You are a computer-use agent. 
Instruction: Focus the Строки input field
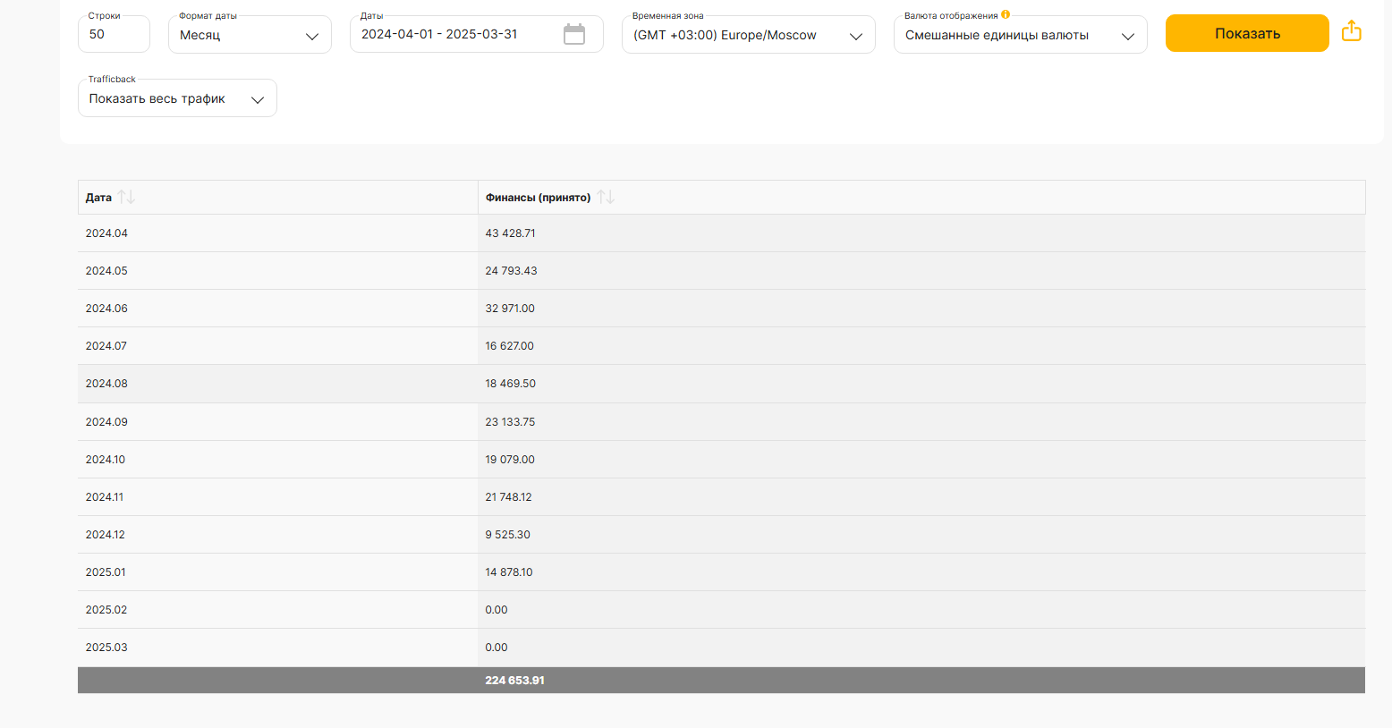pyautogui.click(x=114, y=34)
